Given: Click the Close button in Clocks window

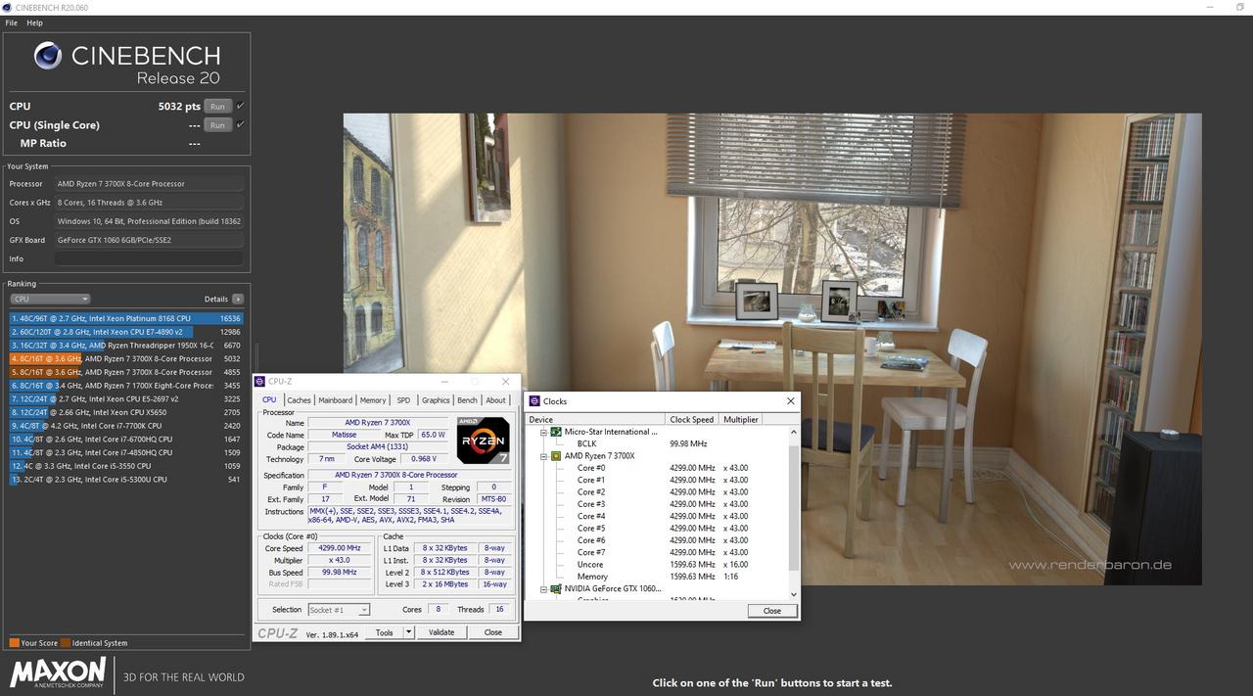Looking at the screenshot, I should click(771, 611).
